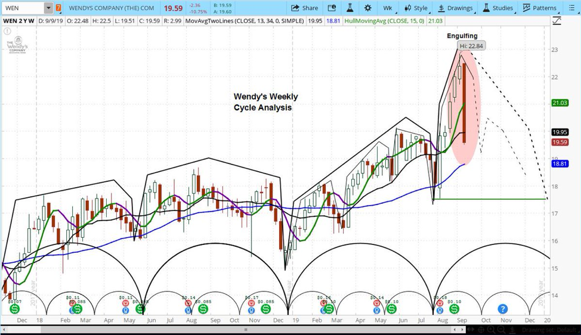Click the MovAvgTwoLines study label

(245, 21)
